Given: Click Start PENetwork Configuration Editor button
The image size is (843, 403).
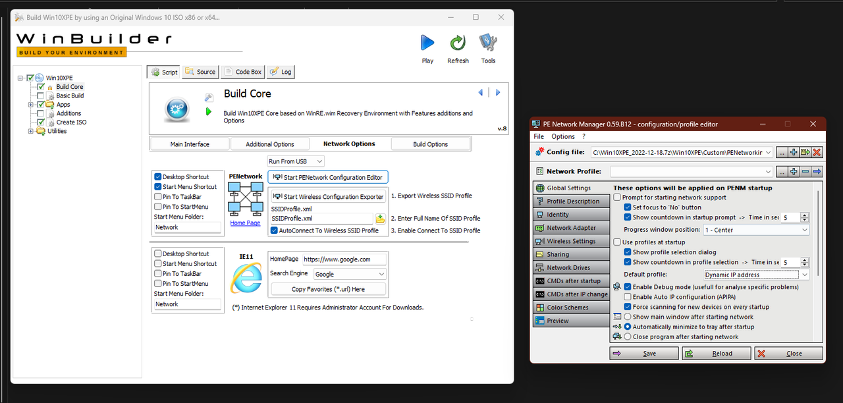Looking at the screenshot, I should tap(328, 177).
